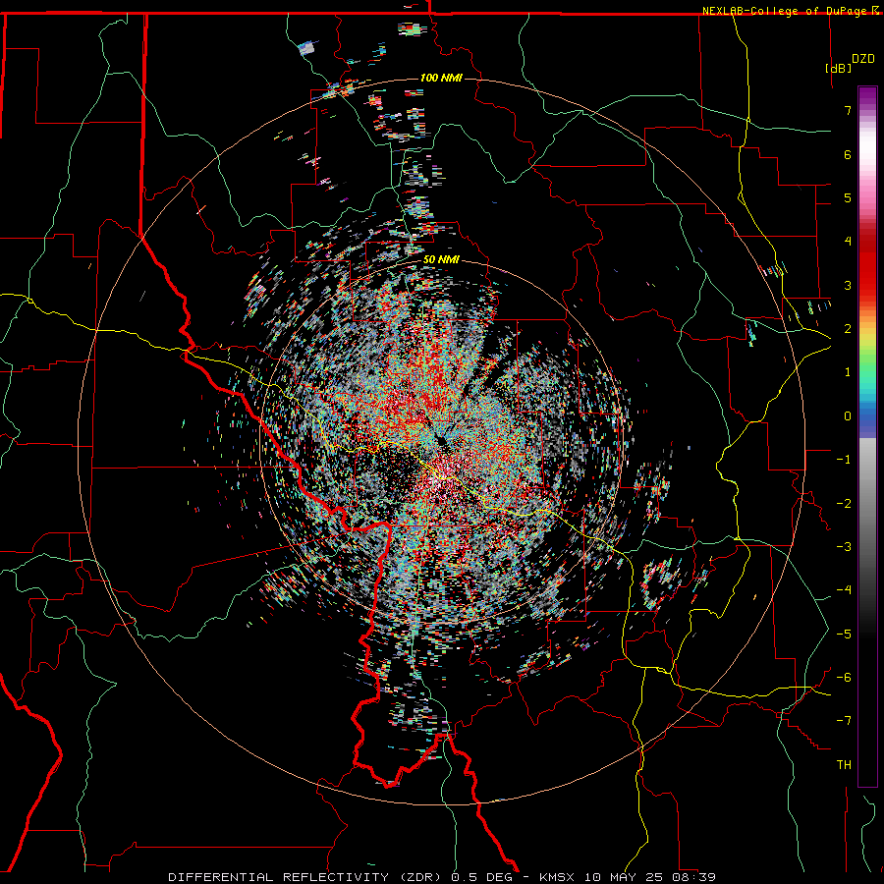Viewport: 884px width, 884px height.
Task: Click the legend value -7 label
Action: 844,721
